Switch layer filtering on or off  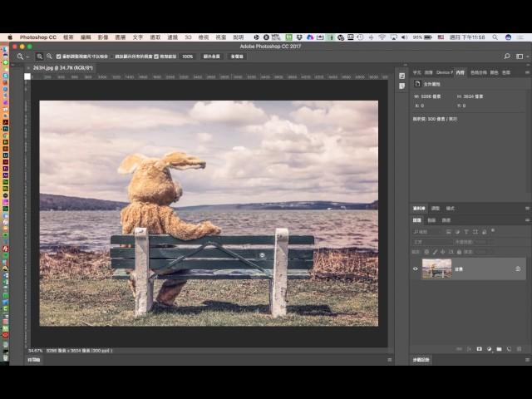tap(493, 231)
